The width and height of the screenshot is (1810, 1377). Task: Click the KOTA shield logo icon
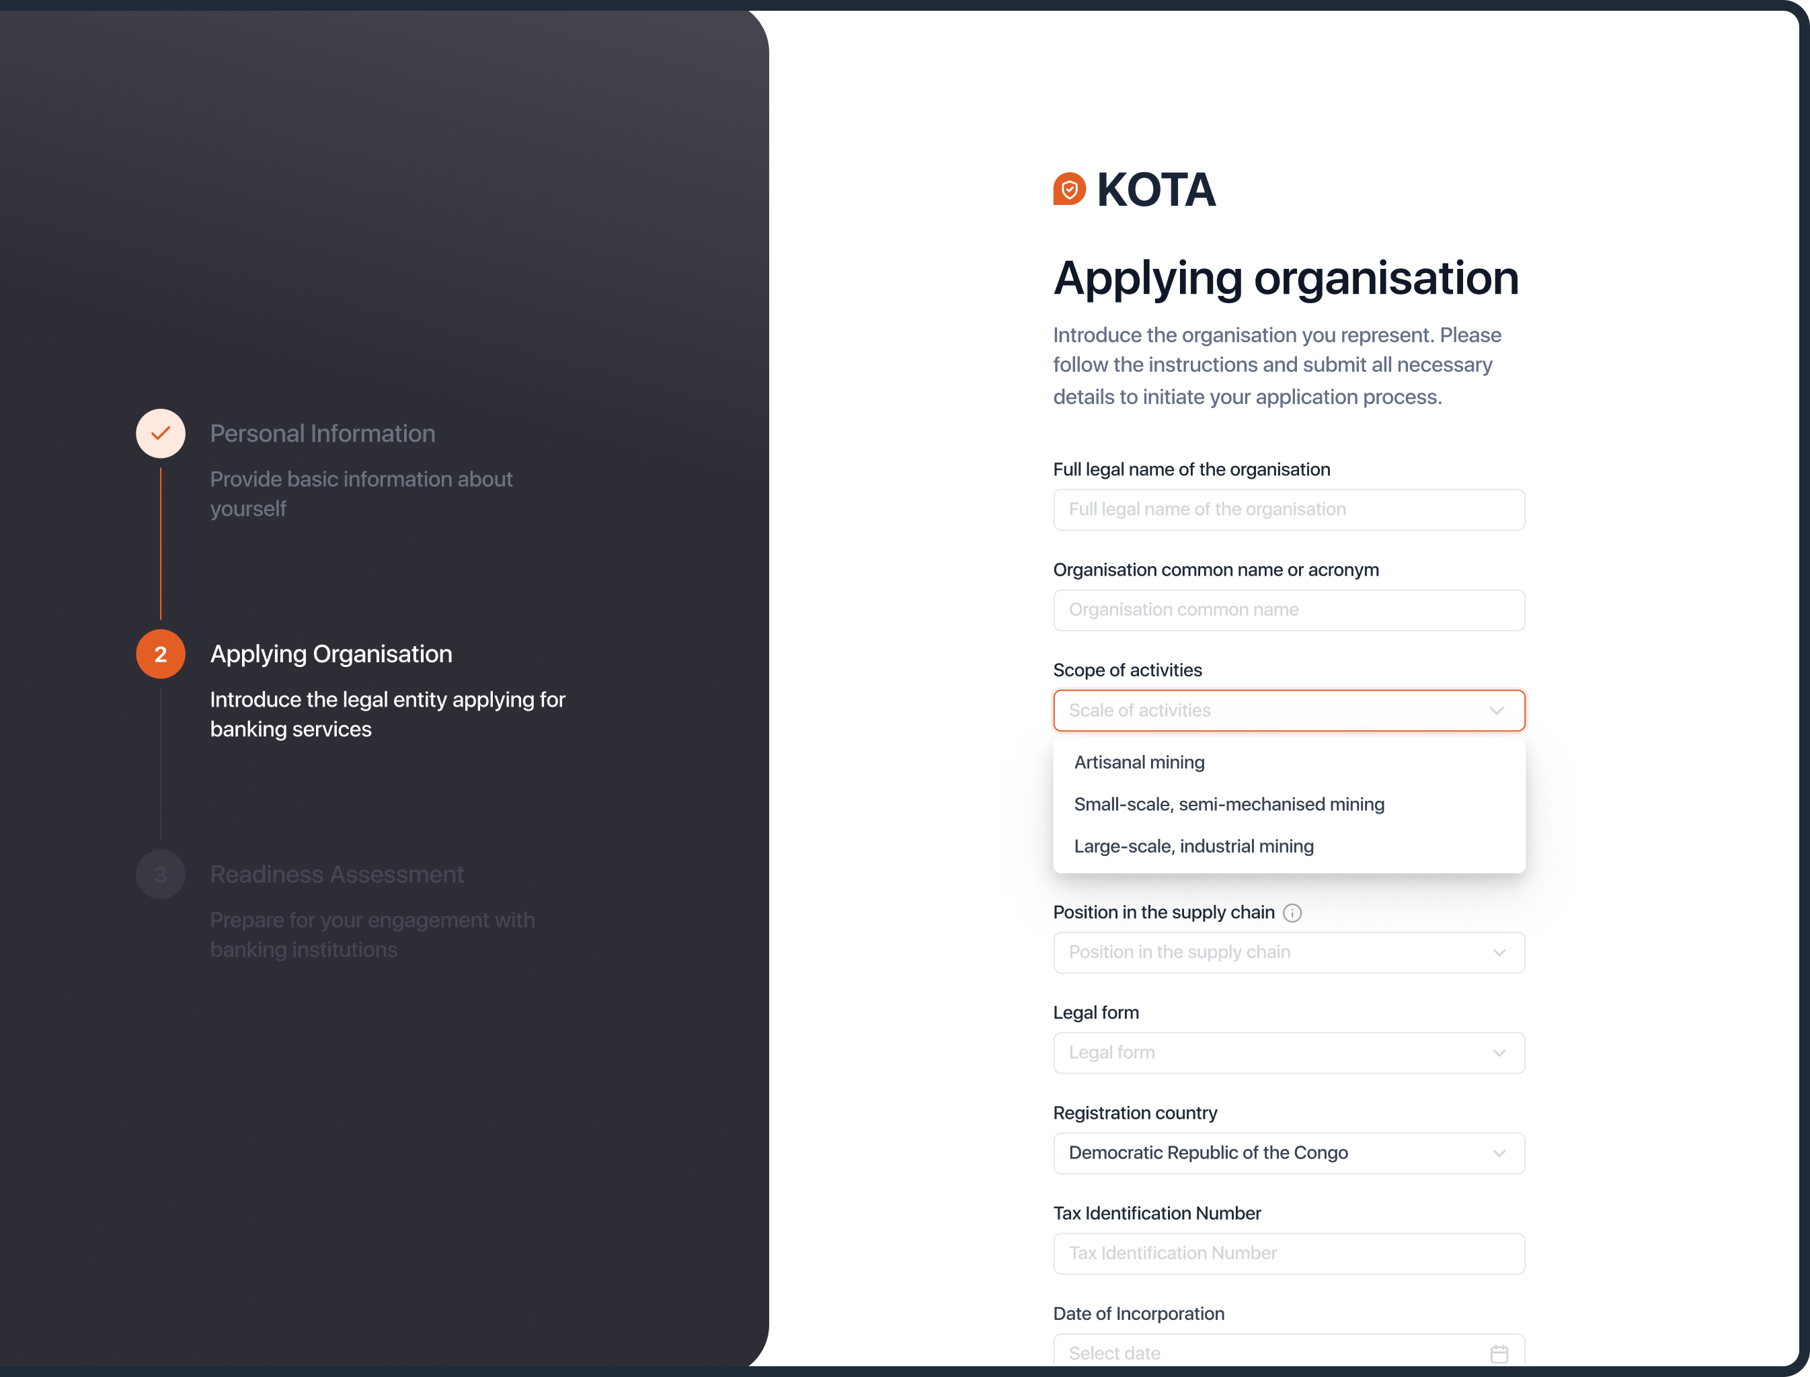click(x=1069, y=190)
